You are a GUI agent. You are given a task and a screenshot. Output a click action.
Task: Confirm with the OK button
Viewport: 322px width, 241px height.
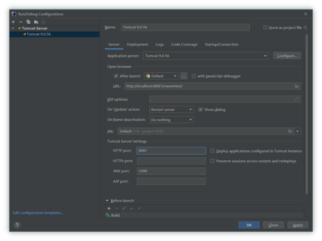(x=249, y=225)
